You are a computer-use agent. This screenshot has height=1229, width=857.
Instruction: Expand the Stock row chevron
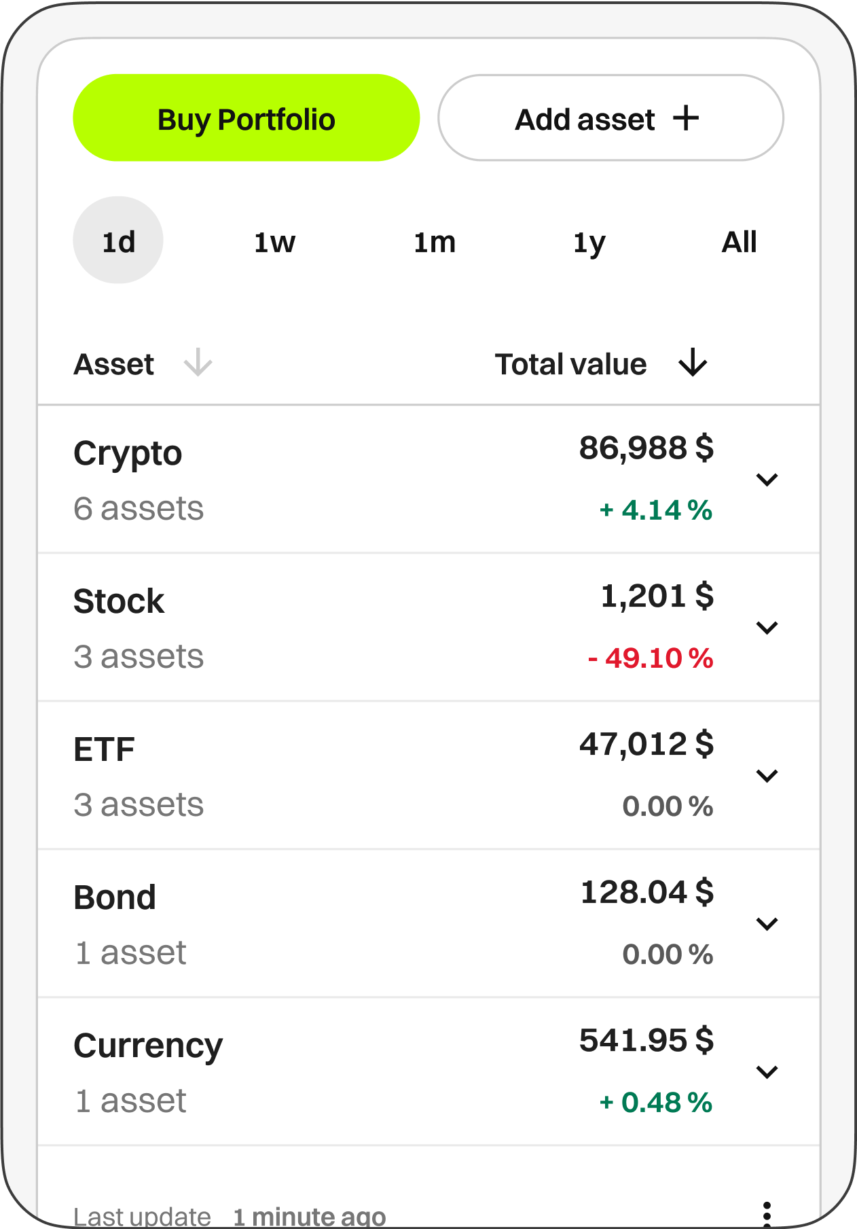point(767,628)
